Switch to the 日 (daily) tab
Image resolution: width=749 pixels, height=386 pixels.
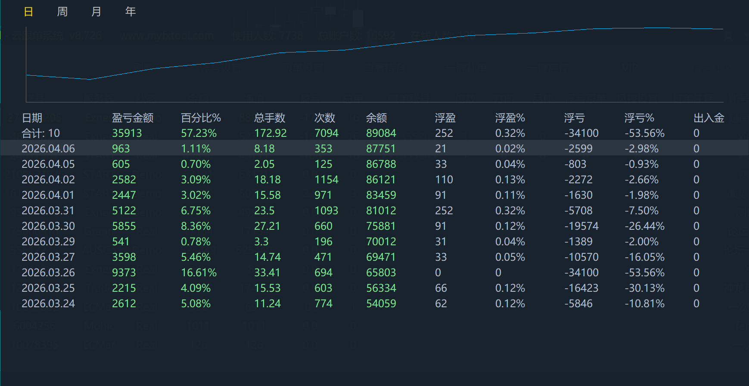(x=28, y=12)
